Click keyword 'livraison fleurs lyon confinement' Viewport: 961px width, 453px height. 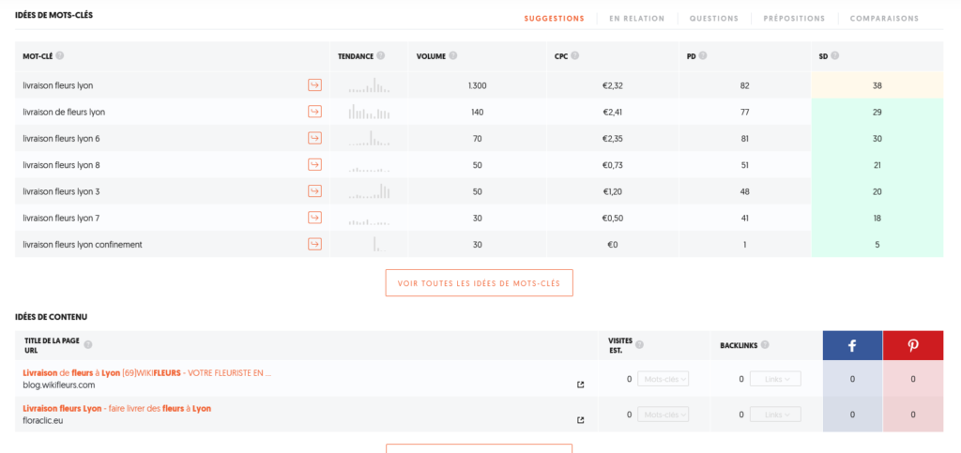(83, 244)
